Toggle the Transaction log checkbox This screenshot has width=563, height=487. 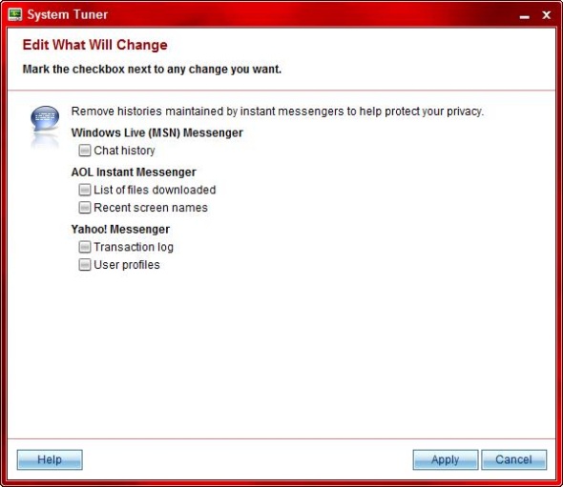(x=85, y=247)
